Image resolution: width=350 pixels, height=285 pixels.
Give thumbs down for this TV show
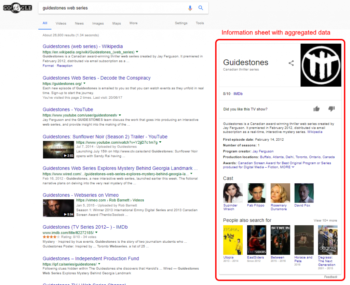[x=332, y=109]
